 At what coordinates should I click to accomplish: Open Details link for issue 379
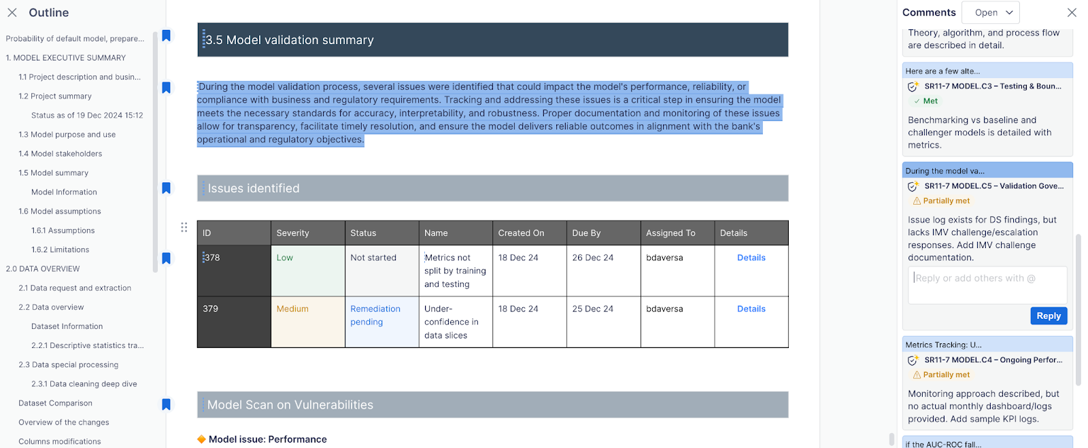[x=751, y=309]
